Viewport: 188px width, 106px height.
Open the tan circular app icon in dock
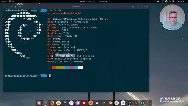[117, 103]
